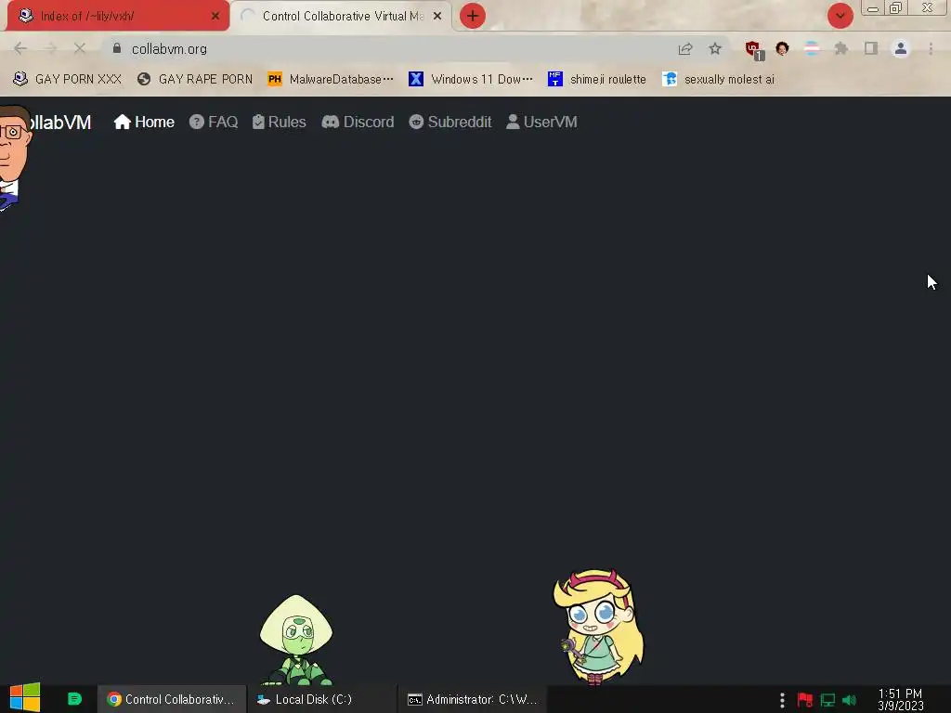The image size is (951, 713).
Task: Open the striped flag extension icon
Action: (812, 48)
